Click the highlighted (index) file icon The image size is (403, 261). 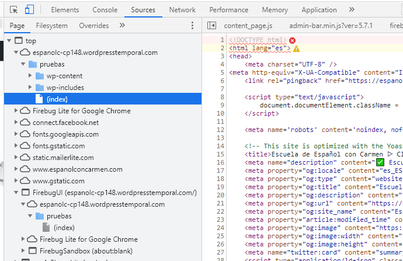coord(39,99)
